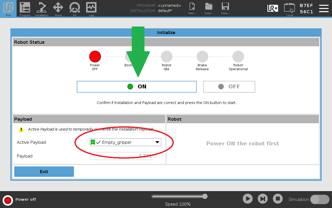Expand the Active Payload dropdown
332x208 pixels.
(126, 142)
